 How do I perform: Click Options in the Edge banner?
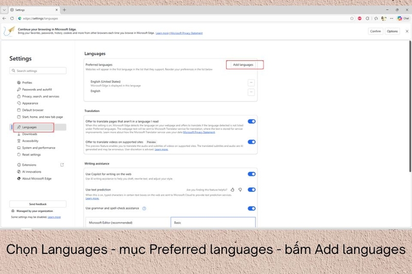tap(392, 31)
